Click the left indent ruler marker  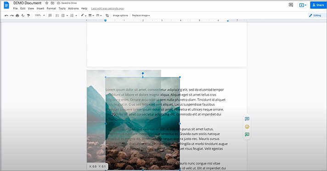pos(105,21)
